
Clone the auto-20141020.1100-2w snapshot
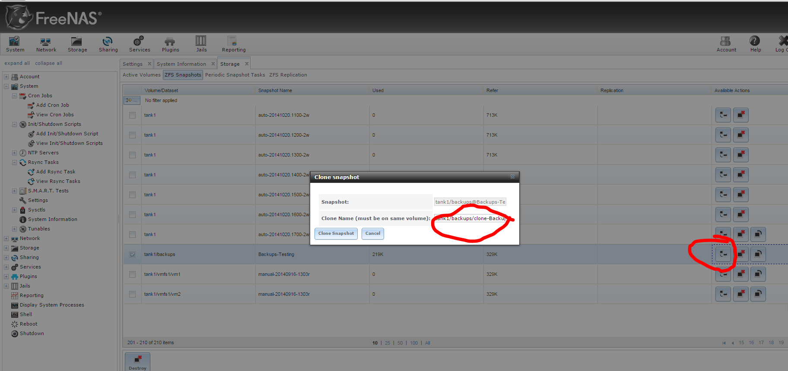point(723,115)
